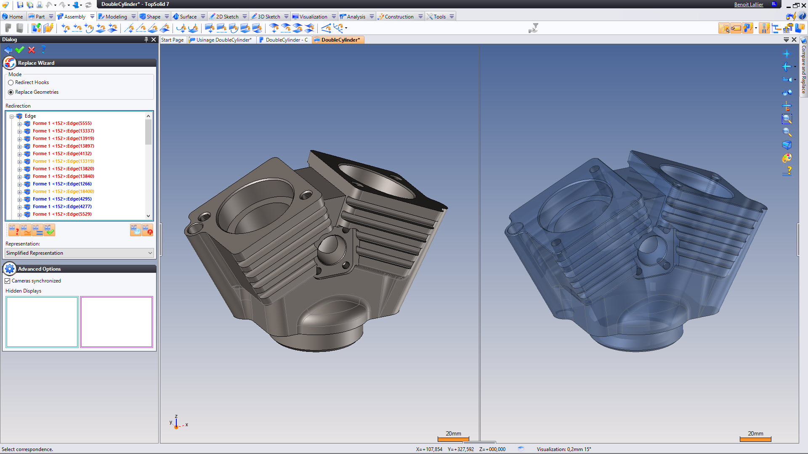Open the Assembly menu tab
The height and width of the screenshot is (454, 808).
74,17
